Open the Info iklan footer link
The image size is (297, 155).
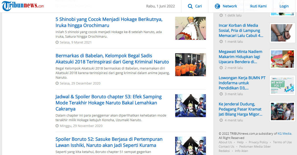(x=241, y=151)
